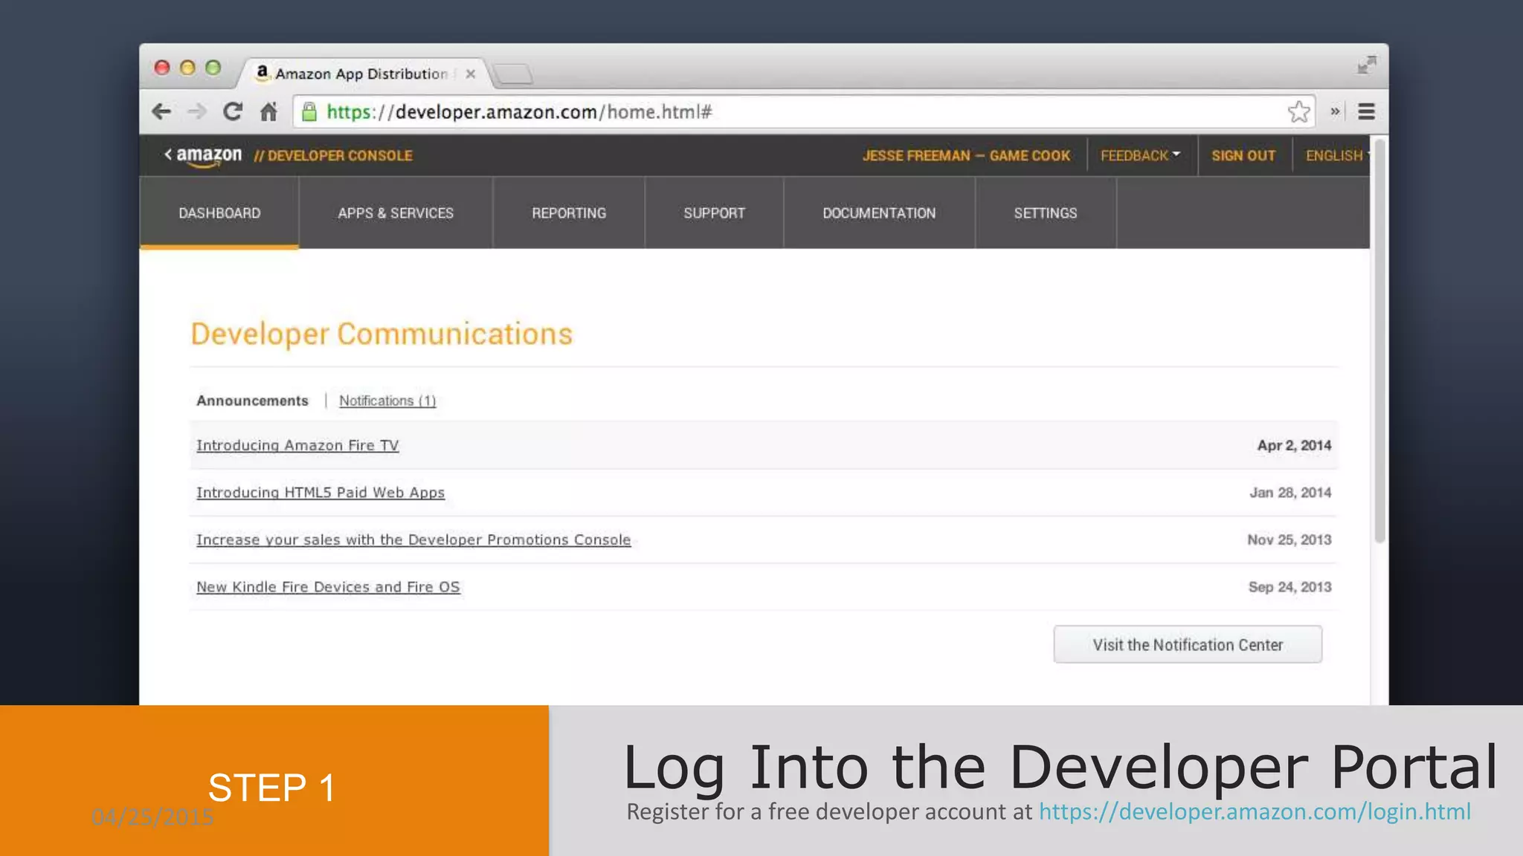Click the Sep 24, 2013 date
This screenshot has width=1523, height=856.
coord(1289,587)
